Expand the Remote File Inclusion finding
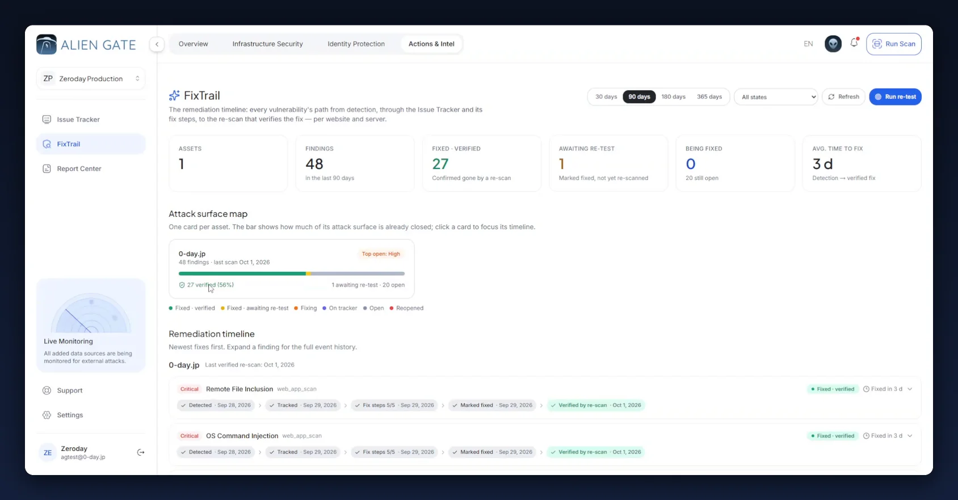The image size is (958, 500). point(910,389)
